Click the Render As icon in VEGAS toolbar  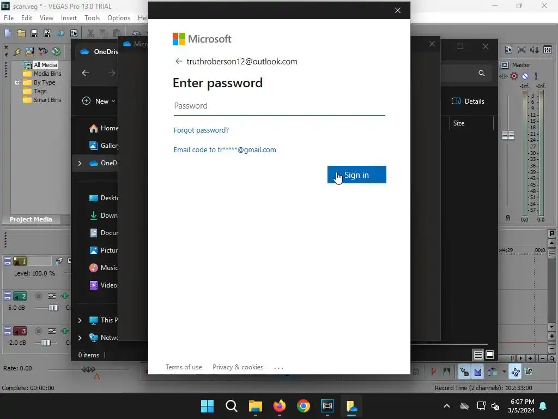click(x=60, y=33)
